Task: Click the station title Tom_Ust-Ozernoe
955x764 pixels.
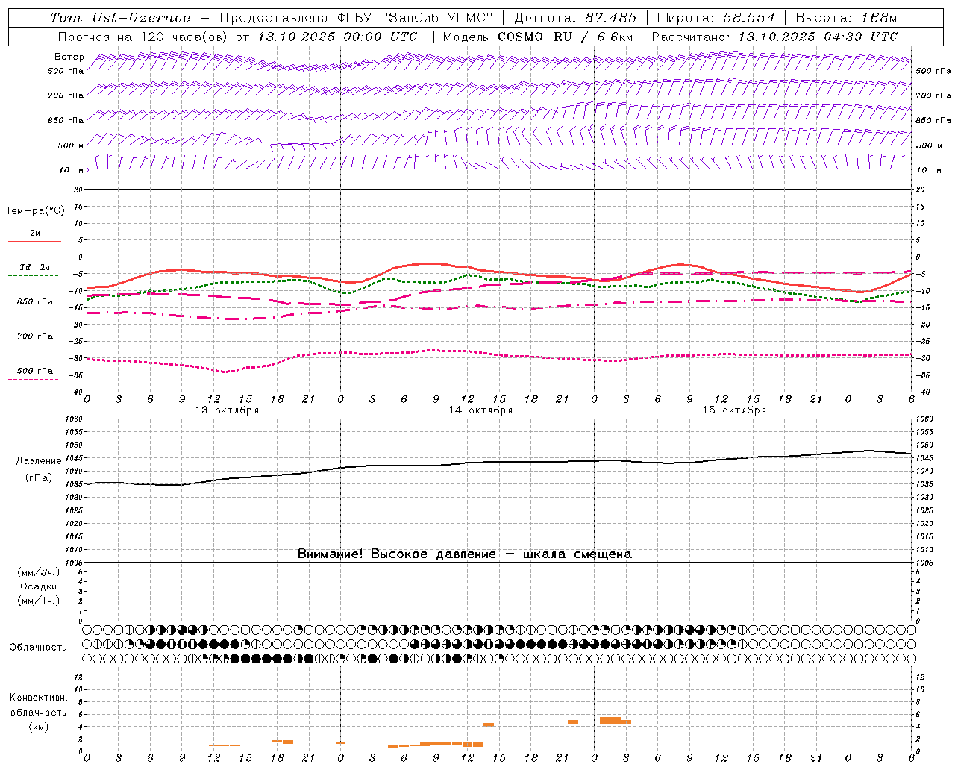Action: pyautogui.click(x=120, y=18)
